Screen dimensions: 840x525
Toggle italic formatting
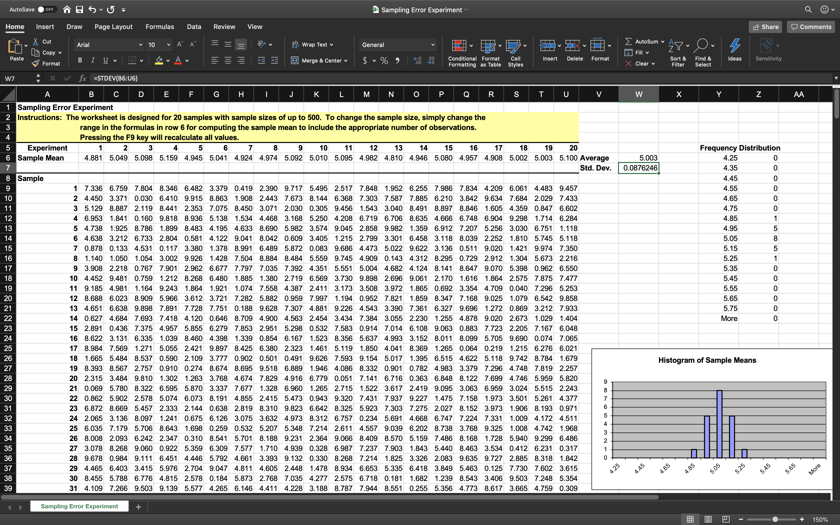pos(93,60)
